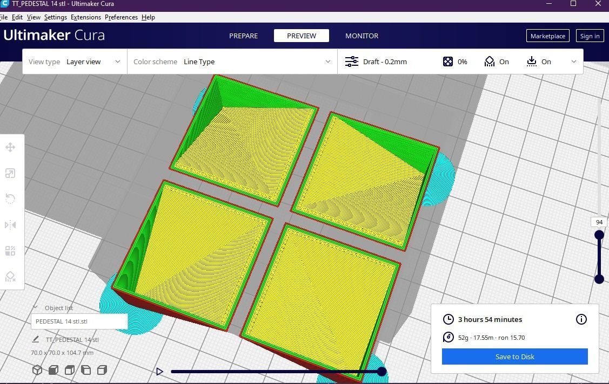Click the print profile settings sliders icon
Screen dimensions: 609x384
[352, 61]
